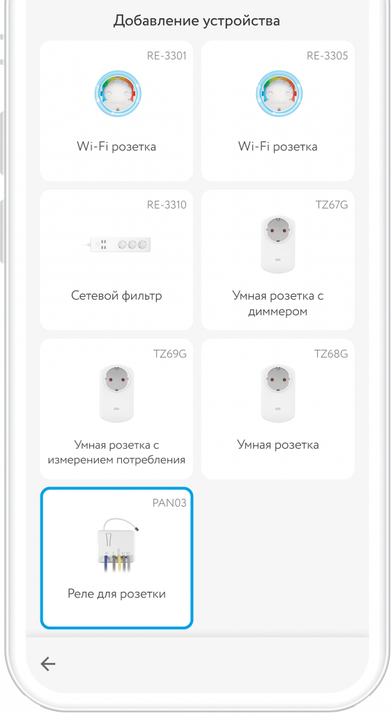391x713 pixels.
Task: Tap the TZ68G smart plug image
Action: pyautogui.click(x=278, y=393)
